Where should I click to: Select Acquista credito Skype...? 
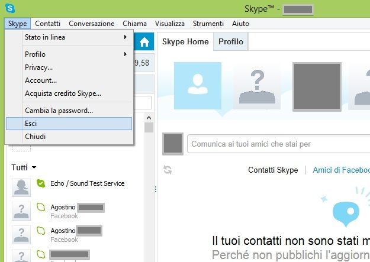coord(69,93)
